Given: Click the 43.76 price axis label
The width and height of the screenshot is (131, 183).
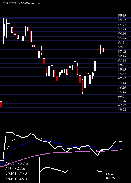Looking at the screenshot, I should tap(122, 101).
